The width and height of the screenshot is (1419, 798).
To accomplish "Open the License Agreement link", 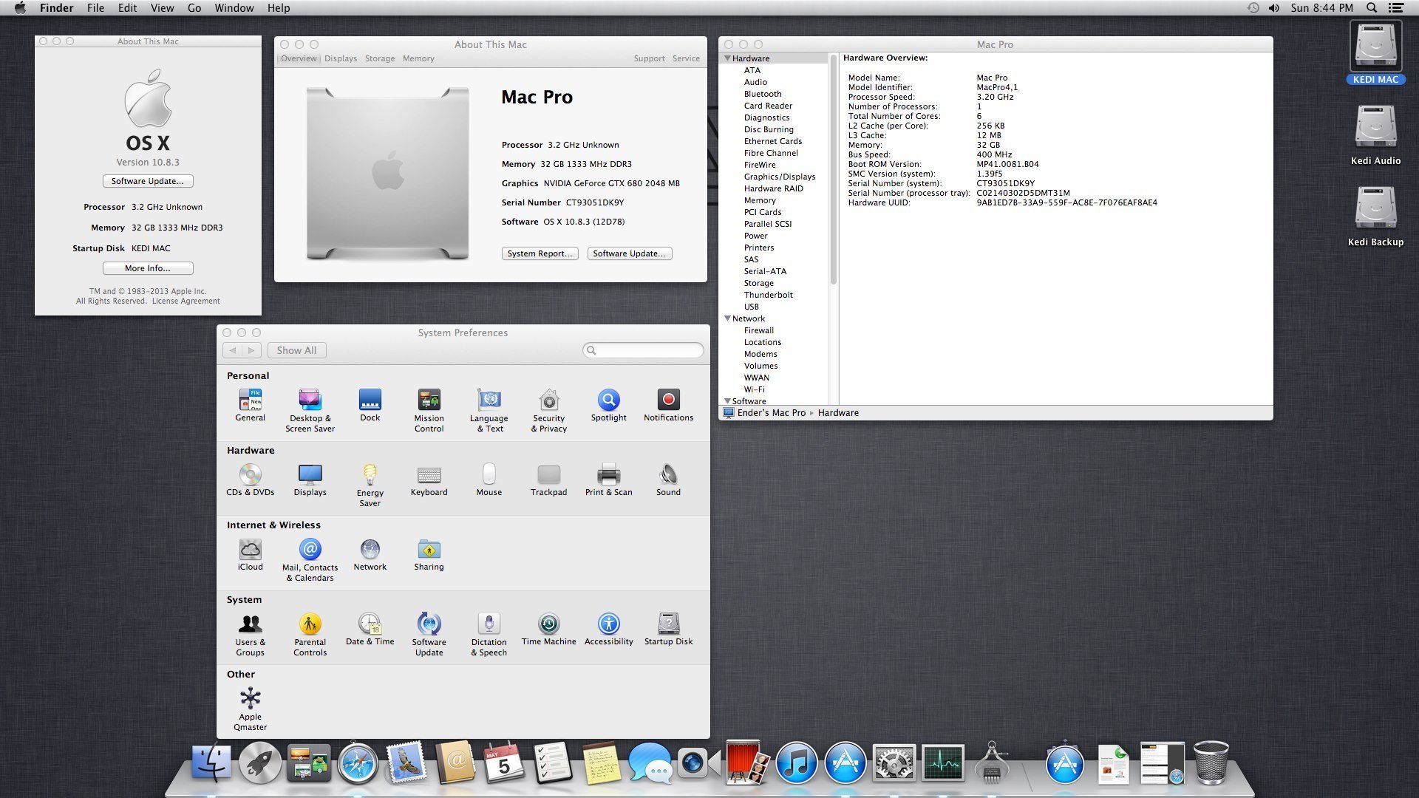I will point(186,301).
